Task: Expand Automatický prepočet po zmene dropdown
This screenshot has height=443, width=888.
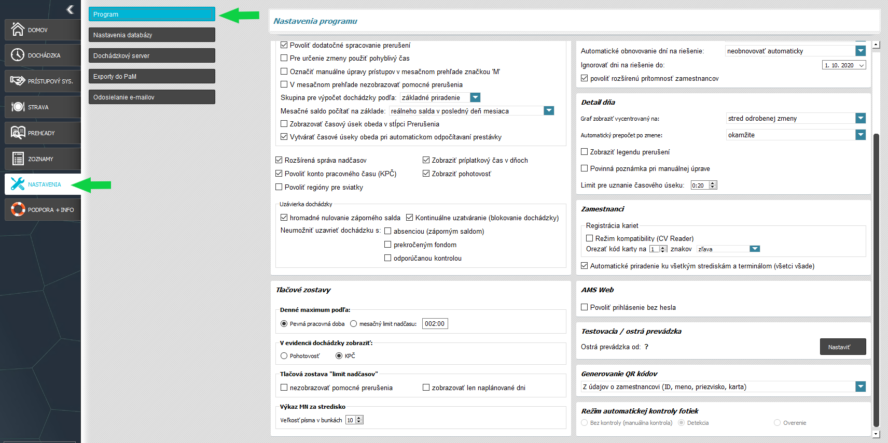Action: (861, 135)
